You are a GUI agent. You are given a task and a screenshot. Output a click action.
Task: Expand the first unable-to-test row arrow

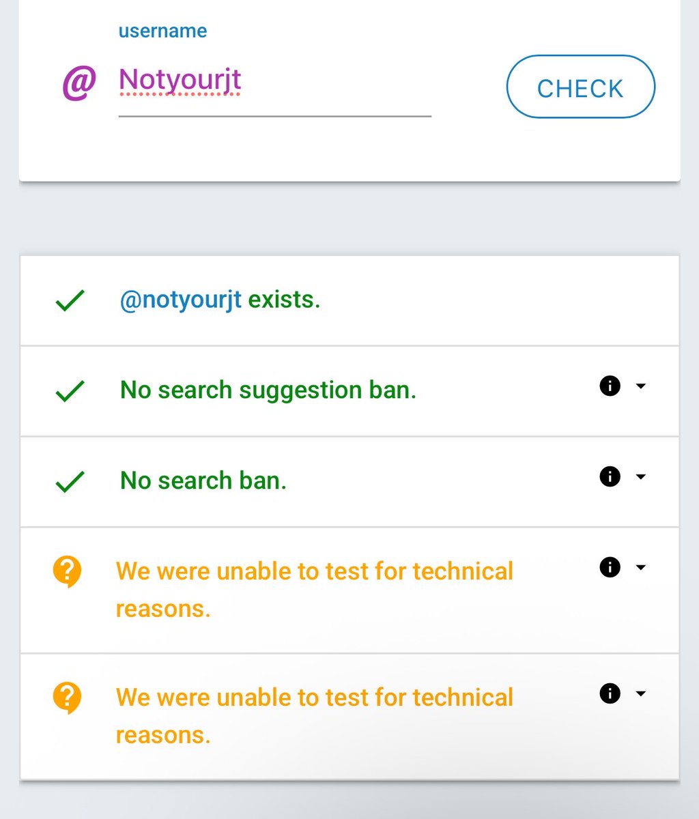point(640,567)
